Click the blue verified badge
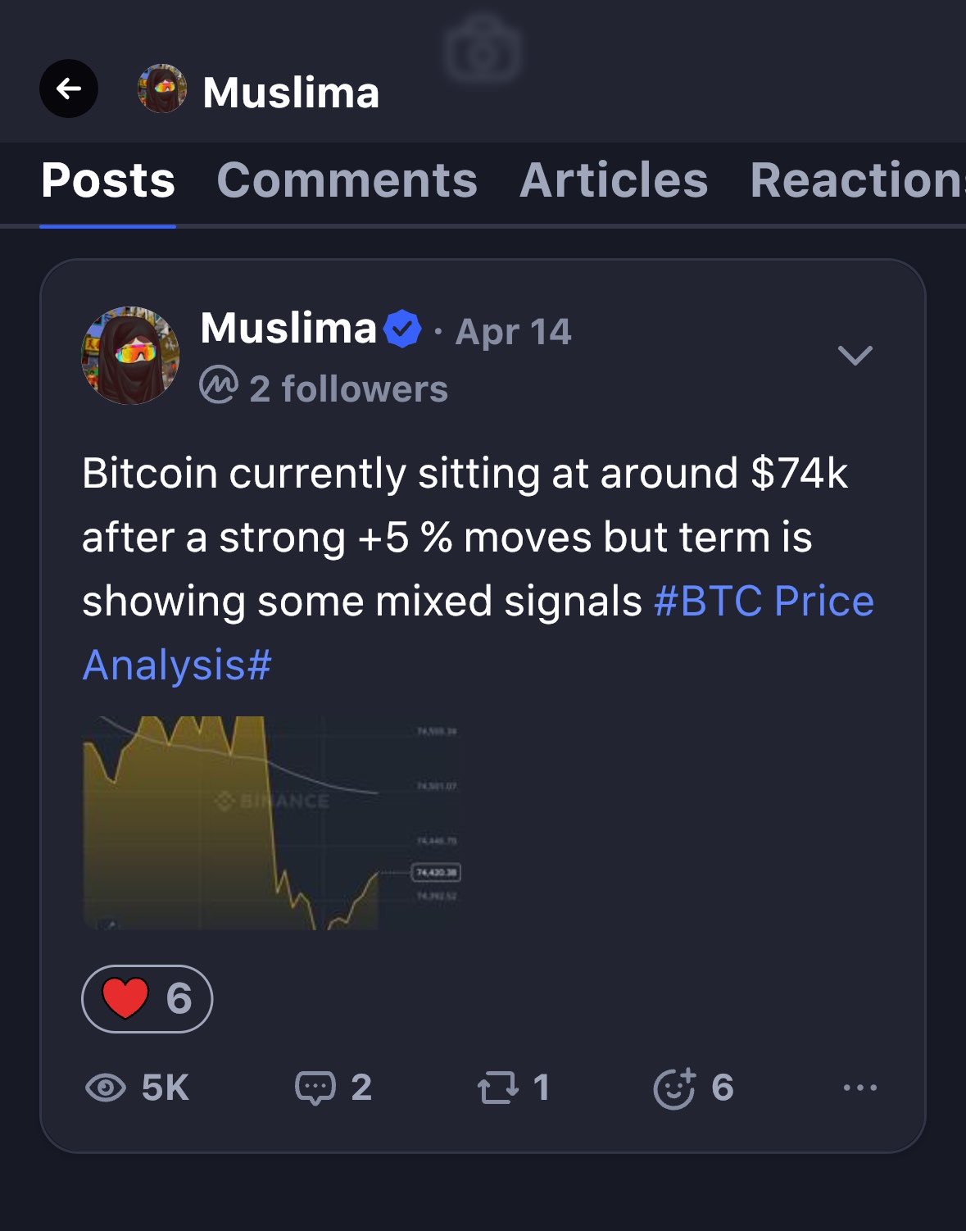Screen dimensions: 966x1231 [402, 329]
